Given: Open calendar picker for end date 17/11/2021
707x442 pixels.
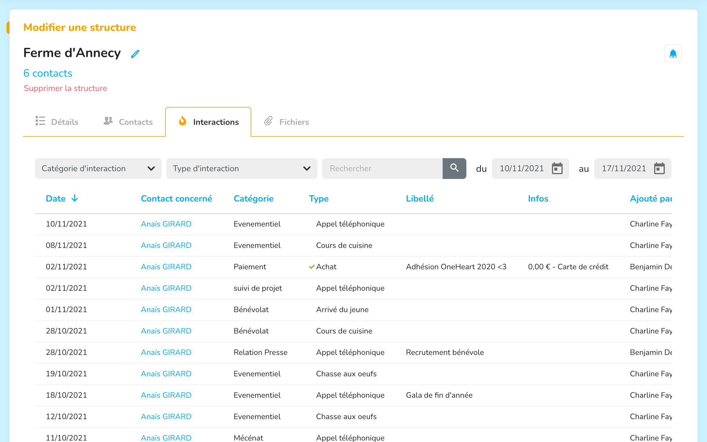Looking at the screenshot, I should click(x=659, y=169).
